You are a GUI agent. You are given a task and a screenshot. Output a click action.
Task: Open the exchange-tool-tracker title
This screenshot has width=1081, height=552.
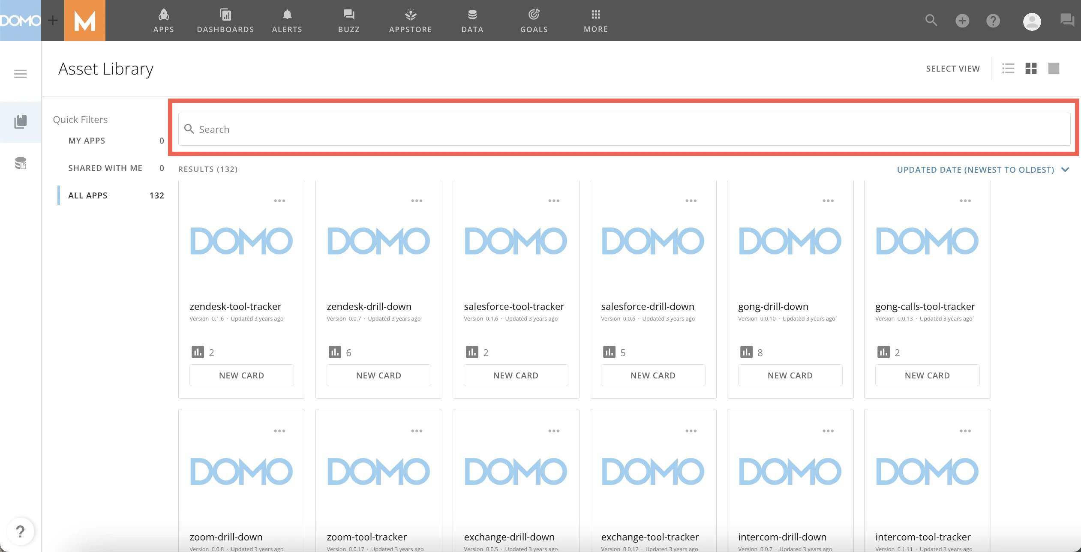[x=650, y=537]
